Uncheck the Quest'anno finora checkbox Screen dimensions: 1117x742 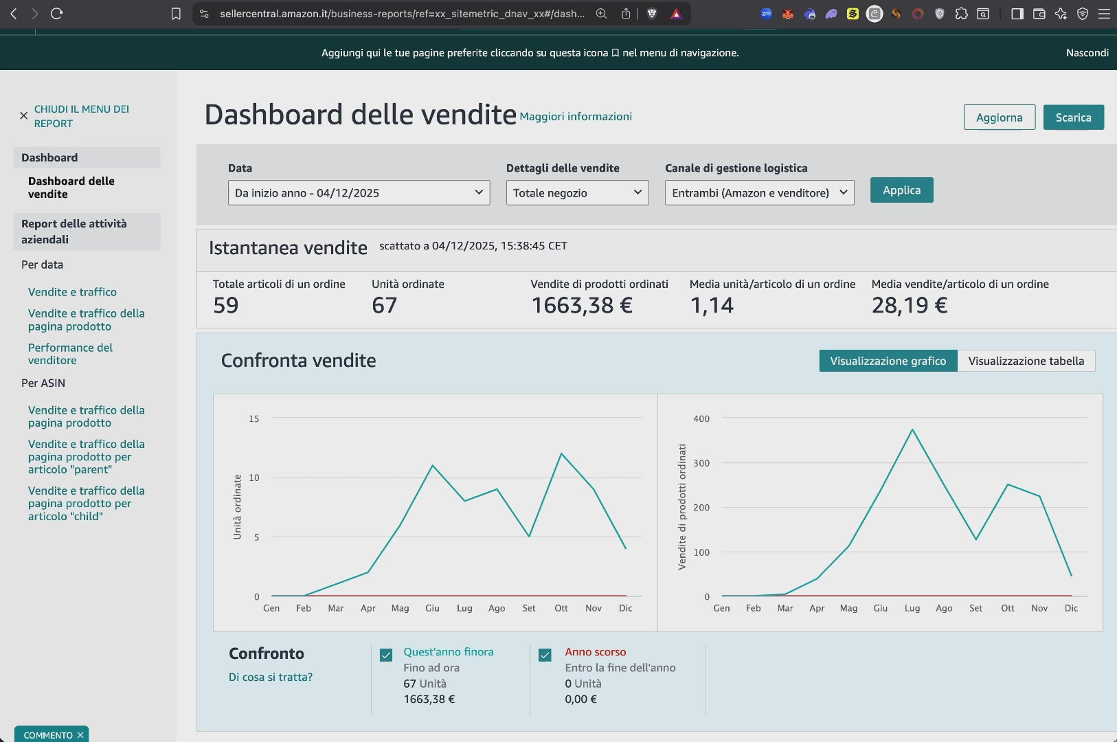(x=386, y=655)
